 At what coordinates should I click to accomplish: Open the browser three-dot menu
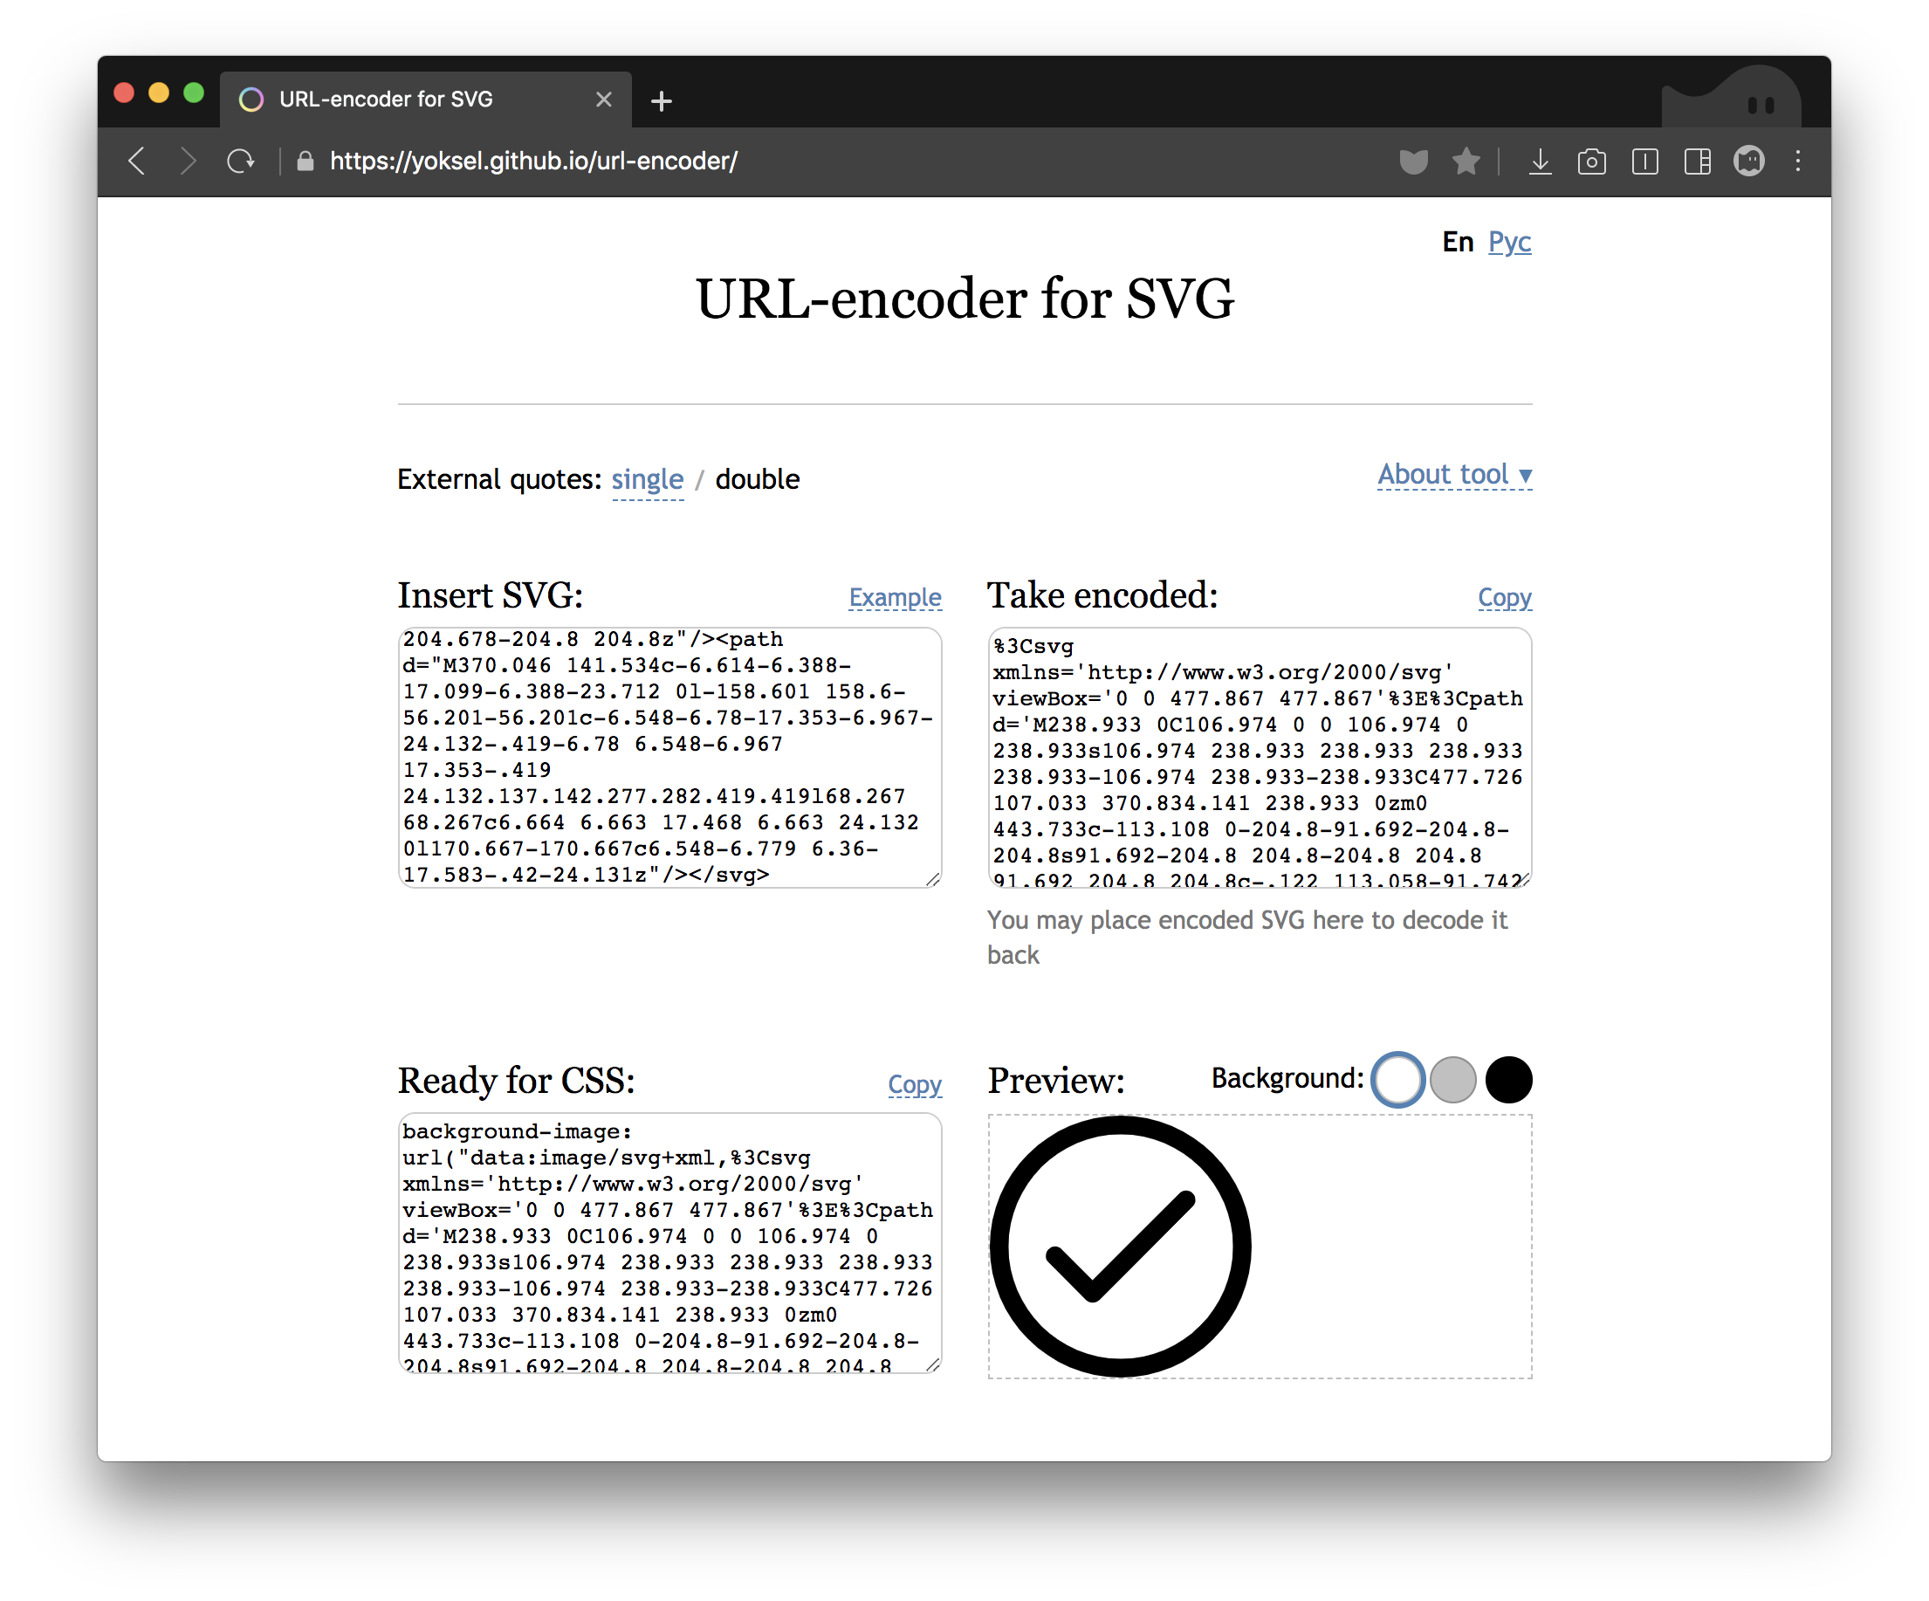[x=1798, y=161]
